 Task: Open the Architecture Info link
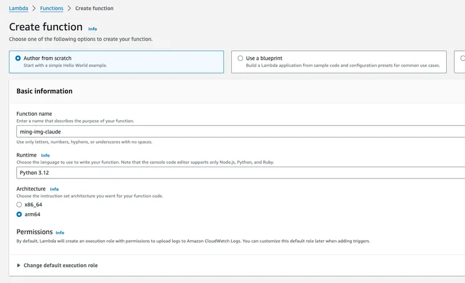click(x=54, y=189)
